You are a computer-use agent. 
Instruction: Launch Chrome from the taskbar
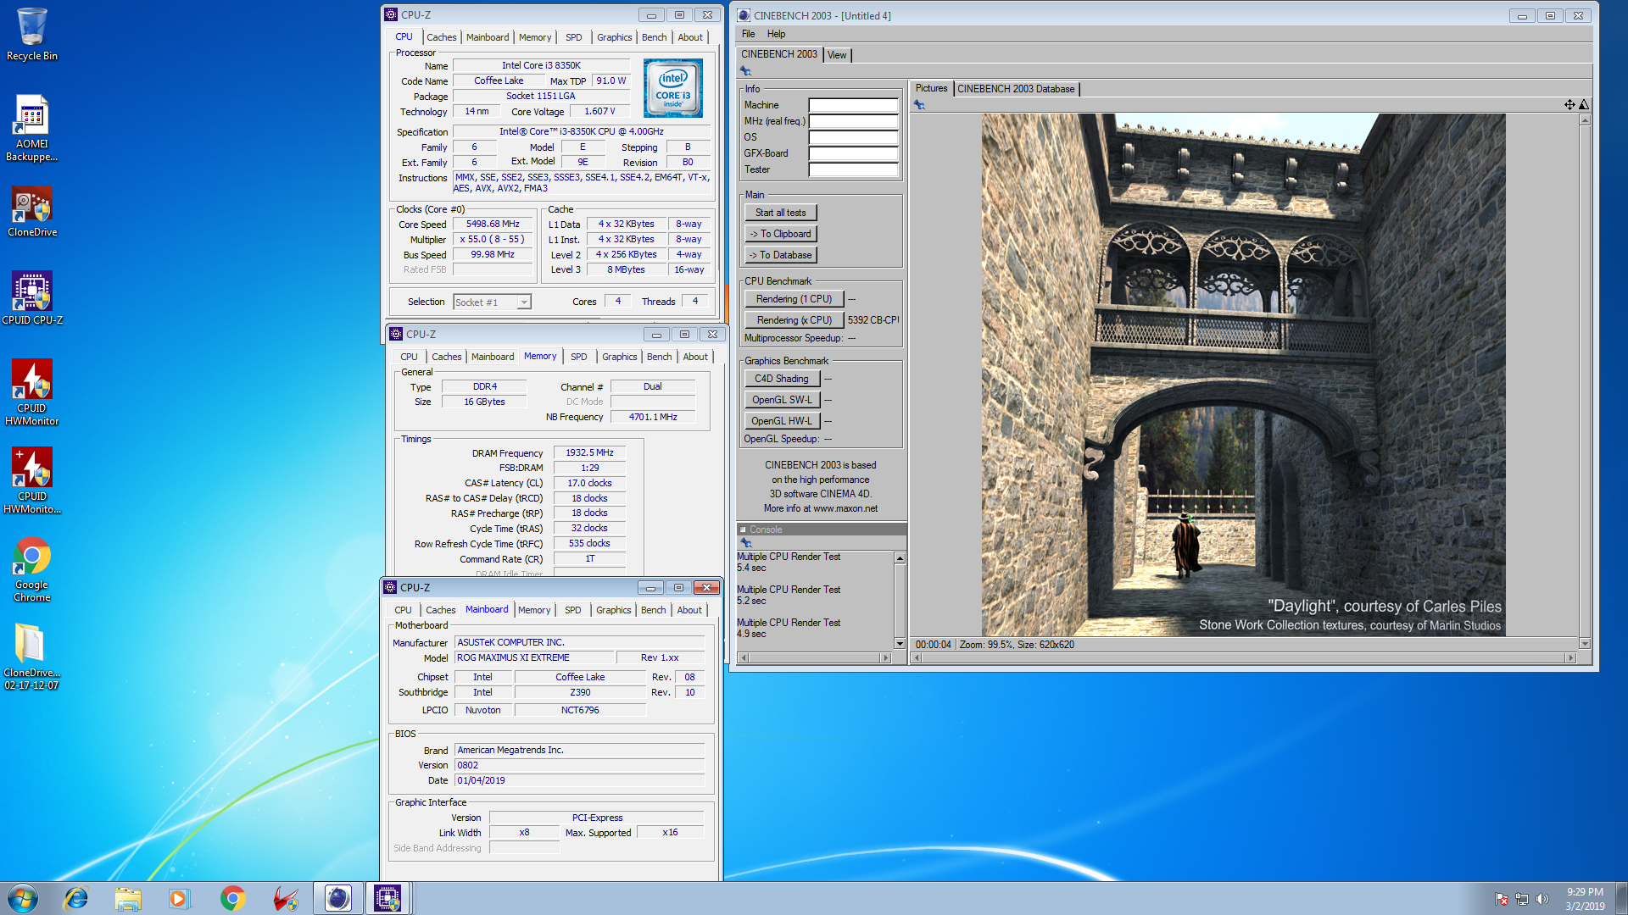(x=232, y=898)
